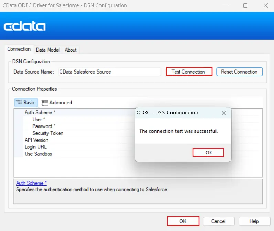Open the Connection tab
This screenshot has height=231, width=274.
pos(19,49)
